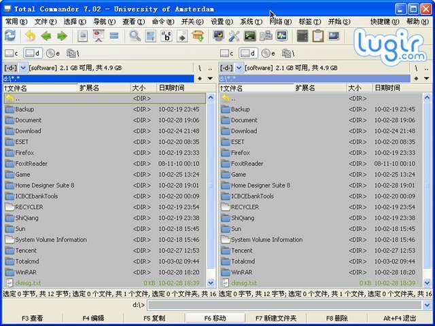Open the calculator toolbar icon
Screen dimensions: 435x326
tap(302, 36)
